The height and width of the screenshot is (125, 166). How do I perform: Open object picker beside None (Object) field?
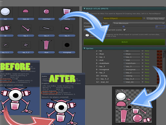coord(144,18)
